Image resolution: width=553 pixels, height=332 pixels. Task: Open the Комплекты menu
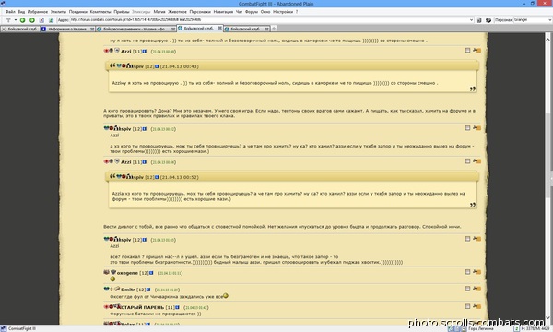(100, 12)
